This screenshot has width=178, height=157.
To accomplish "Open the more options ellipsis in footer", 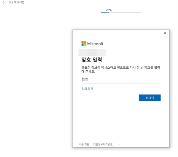I will [x=118, y=145].
